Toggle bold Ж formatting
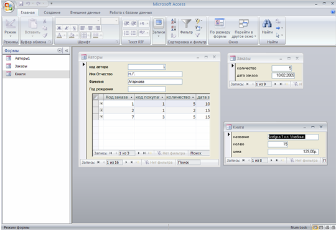336x231 pixels. (x=59, y=28)
